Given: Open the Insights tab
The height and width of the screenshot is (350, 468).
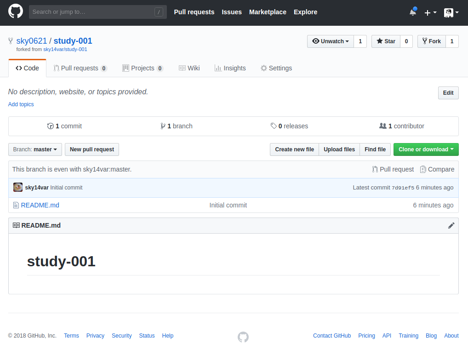Looking at the screenshot, I should 230,68.
